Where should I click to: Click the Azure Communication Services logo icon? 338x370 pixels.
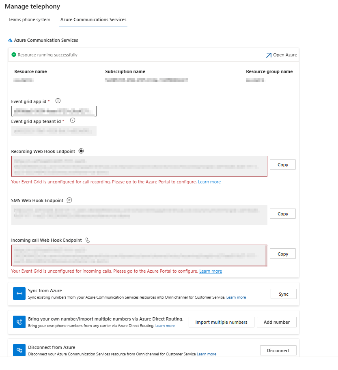coord(10,41)
